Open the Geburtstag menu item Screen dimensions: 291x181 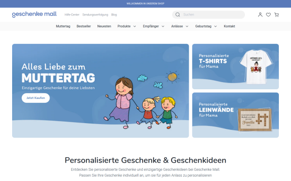pos(203,26)
